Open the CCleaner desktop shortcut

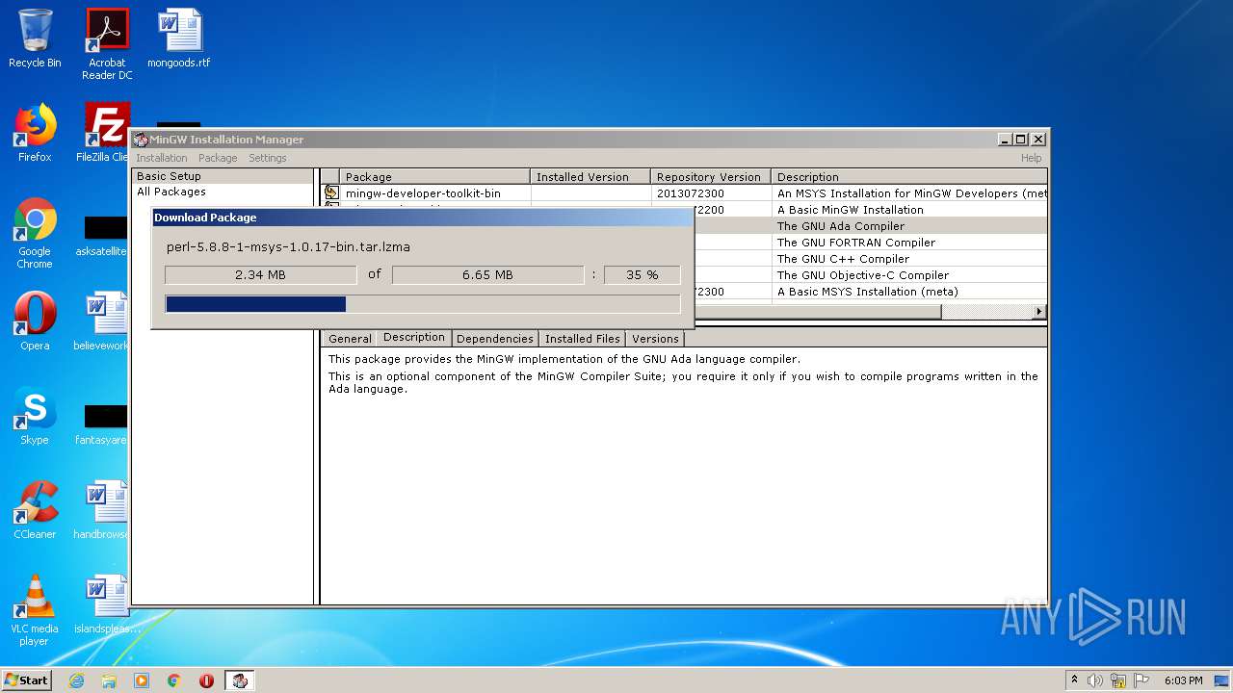35,510
